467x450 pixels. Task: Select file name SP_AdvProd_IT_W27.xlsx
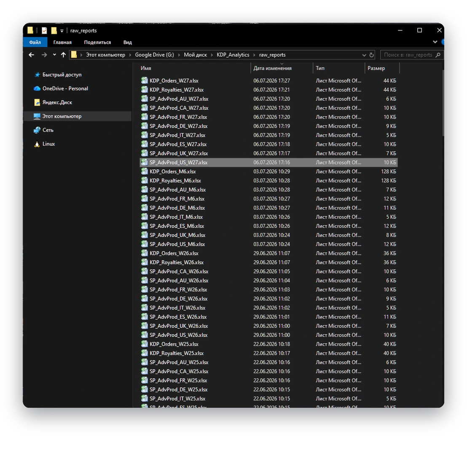click(177, 135)
